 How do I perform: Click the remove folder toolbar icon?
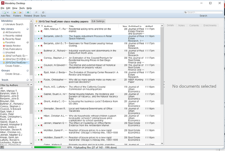tap(20, 12)
